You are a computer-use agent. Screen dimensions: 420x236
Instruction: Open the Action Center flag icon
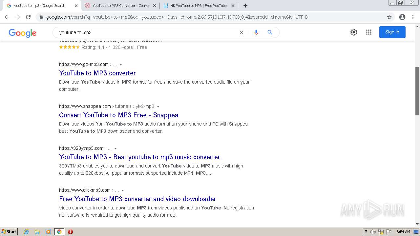389,232
